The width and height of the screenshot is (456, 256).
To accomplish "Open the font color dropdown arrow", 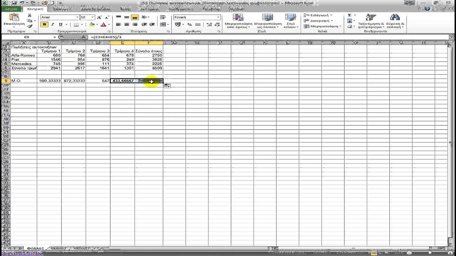I will coord(108,25).
